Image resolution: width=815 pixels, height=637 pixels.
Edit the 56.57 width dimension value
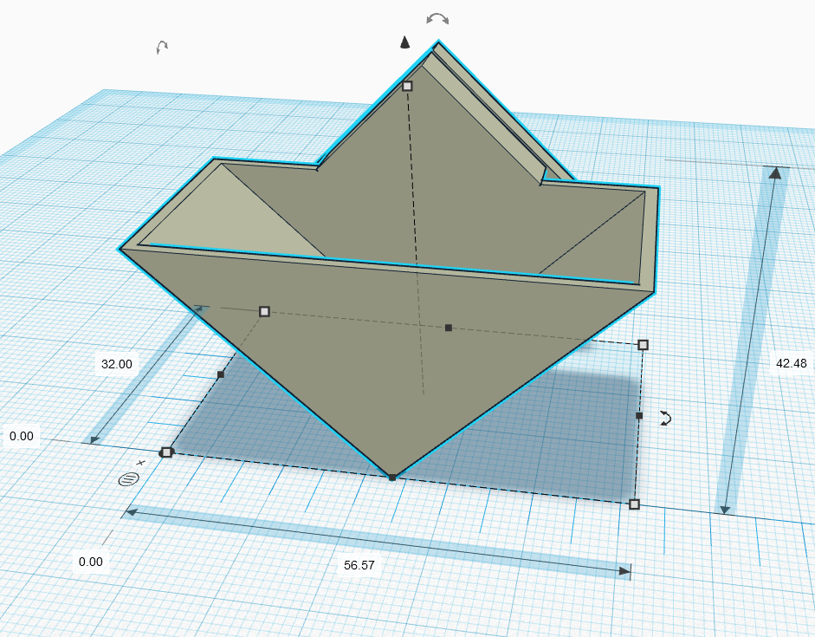[x=359, y=565]
